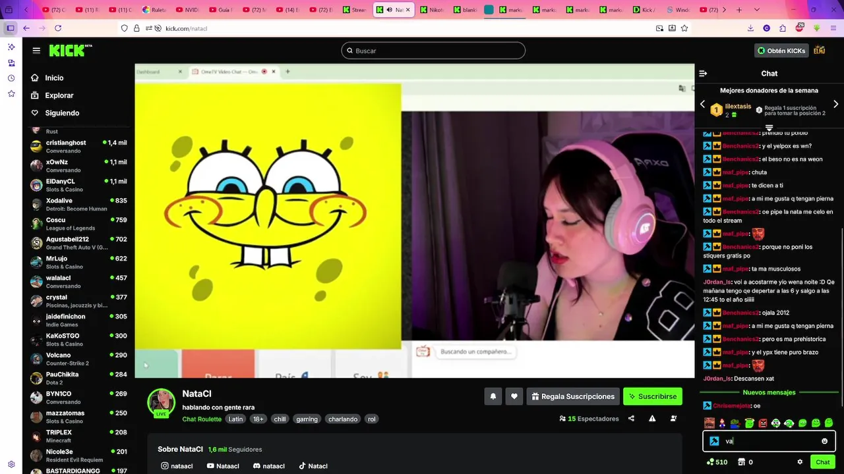Click the Suscribirse button
The height and width of the screenshot is (474, 844).
click(653, 396)
